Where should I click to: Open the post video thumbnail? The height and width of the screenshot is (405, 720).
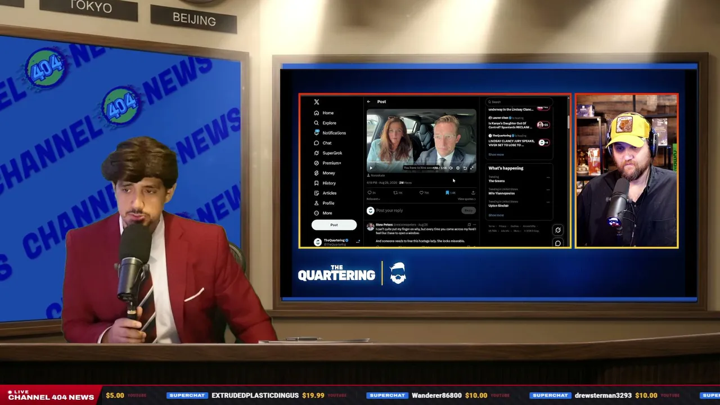pos(421,141)
